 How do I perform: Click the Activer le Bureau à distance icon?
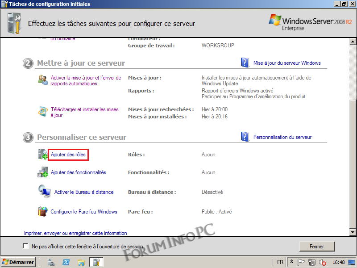(44, 192)
